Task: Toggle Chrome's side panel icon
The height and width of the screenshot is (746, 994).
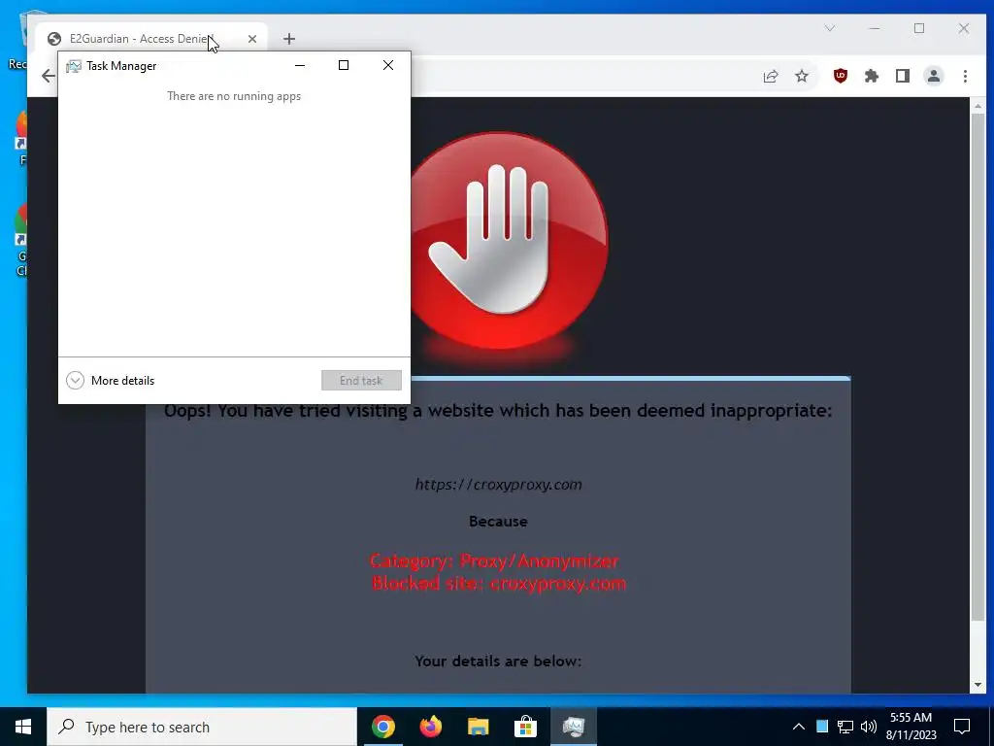Action: [903, 76]
